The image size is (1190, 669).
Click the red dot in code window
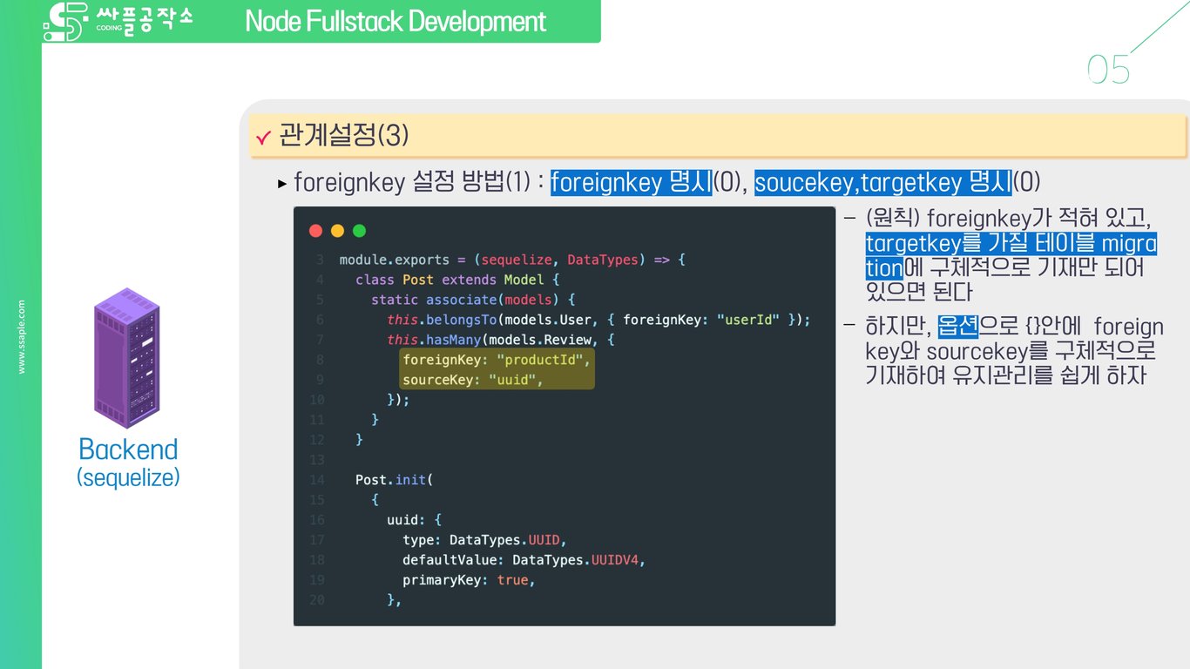point(316,231)
